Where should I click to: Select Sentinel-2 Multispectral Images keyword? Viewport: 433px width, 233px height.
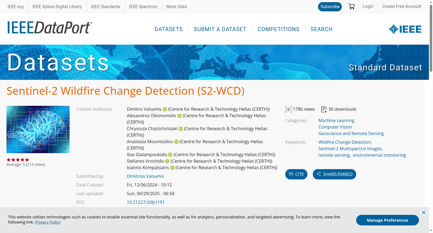click(x=350, y=149)
